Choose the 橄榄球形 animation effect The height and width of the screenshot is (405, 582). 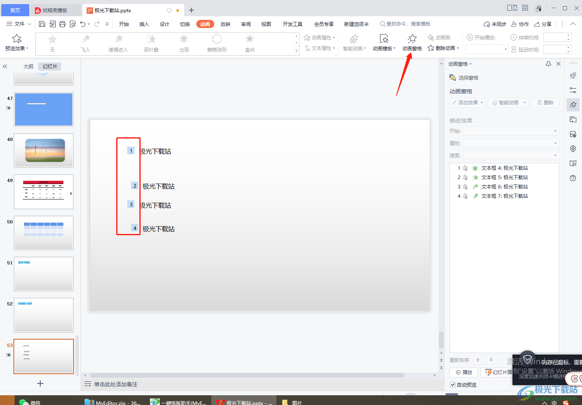217,43
